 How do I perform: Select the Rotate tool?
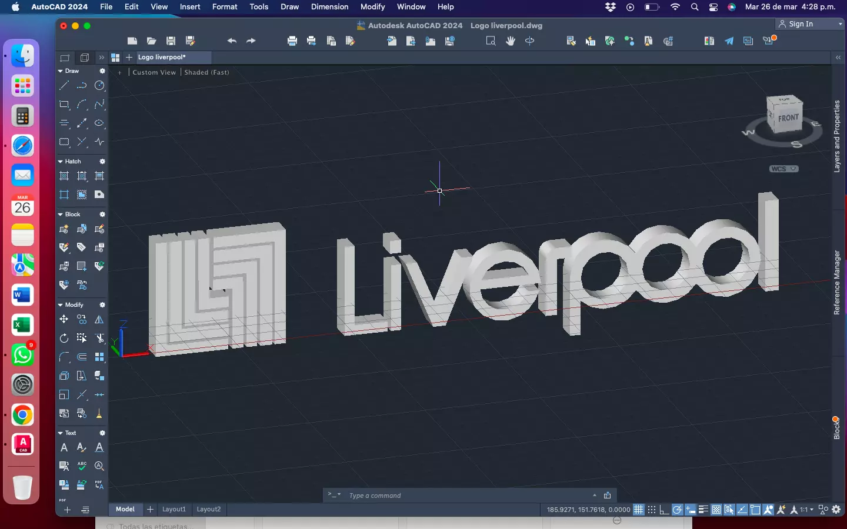(x=64, y=338)
